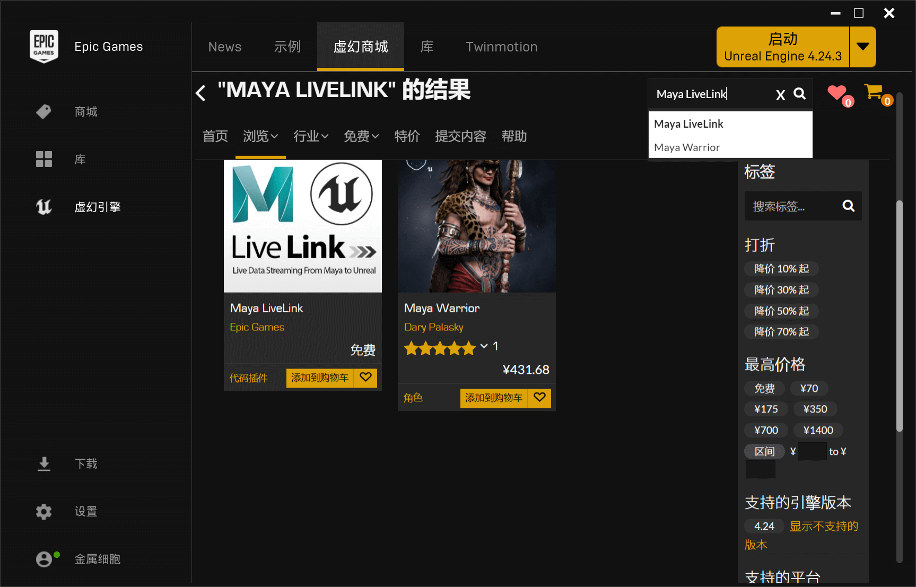Go back using the left chevron arrow
Image resolution: width=916 pixels, height=587 pixels.
click(x=200, y=93)
